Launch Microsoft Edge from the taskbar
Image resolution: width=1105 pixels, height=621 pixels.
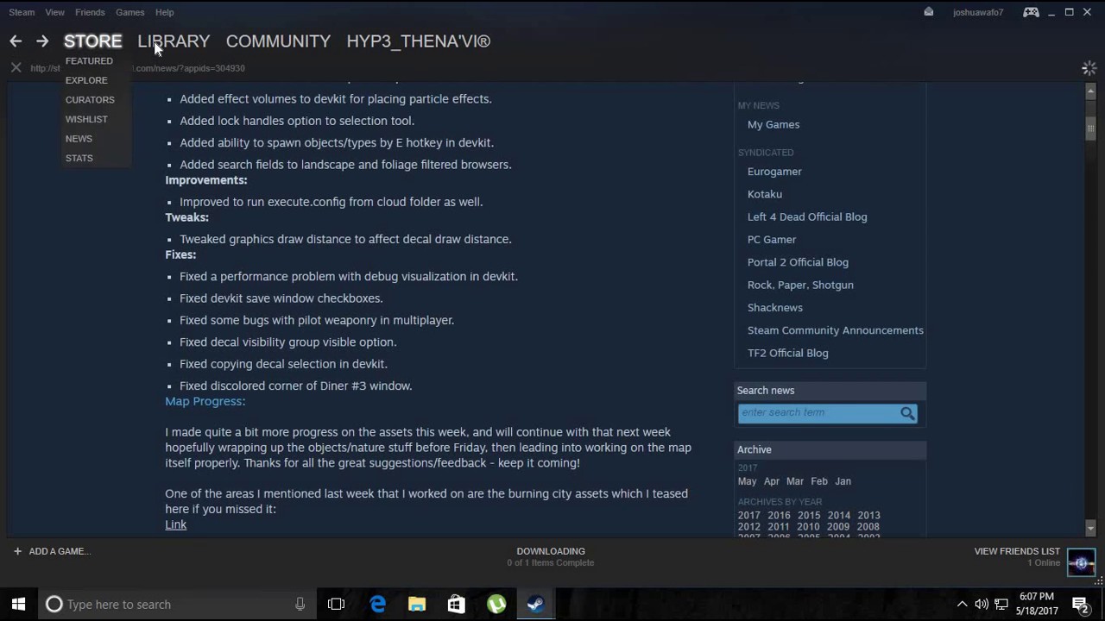coord(377,605)
